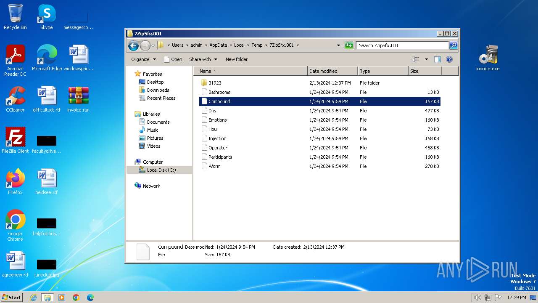This screenshot has width=538, height=303.
Task: Click AppData in the address breadcrumb
Action: tap(218, 45)
